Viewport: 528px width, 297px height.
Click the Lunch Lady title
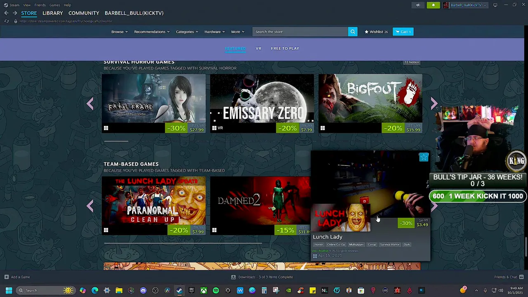point(328,237)
